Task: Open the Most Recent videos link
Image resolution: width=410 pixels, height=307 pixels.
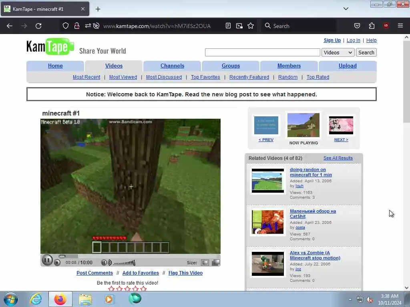Action: click(86, 77)
